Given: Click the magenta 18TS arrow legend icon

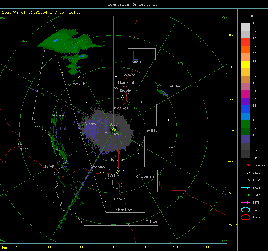Looking at the screenshot, I should [245, 203].
